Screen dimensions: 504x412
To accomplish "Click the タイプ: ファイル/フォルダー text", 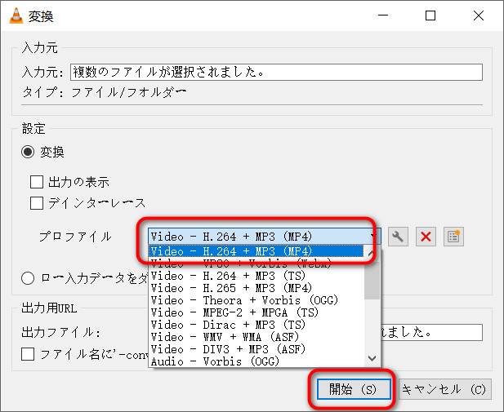I will (x=104, y=92).
